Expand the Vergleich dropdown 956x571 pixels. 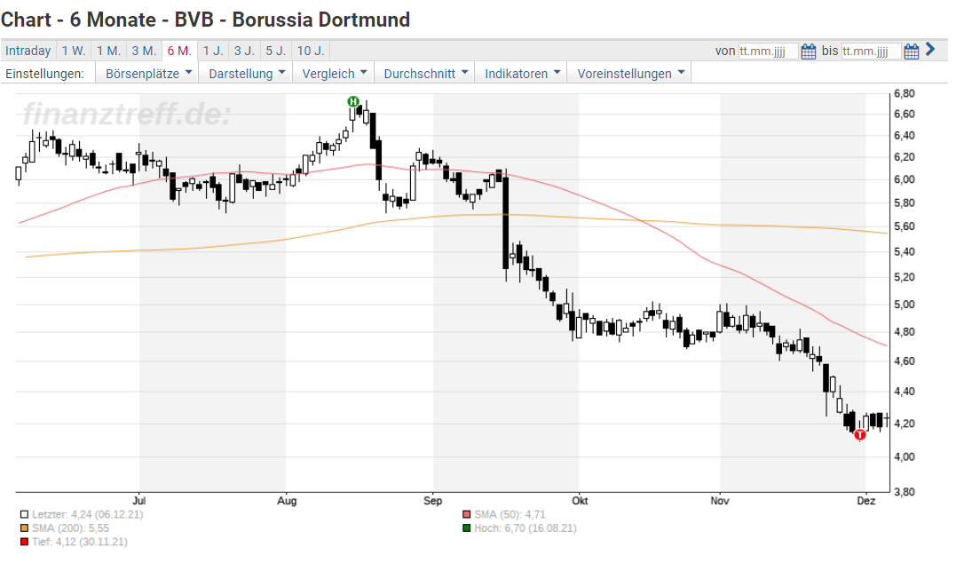334,73
